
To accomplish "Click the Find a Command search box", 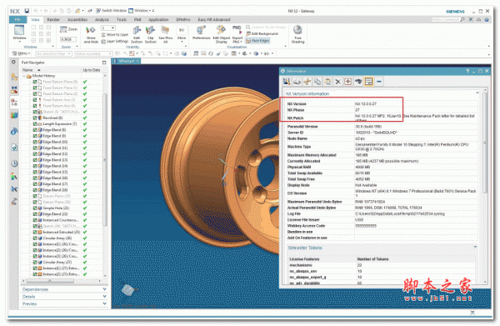I will (x=447, y=20).
